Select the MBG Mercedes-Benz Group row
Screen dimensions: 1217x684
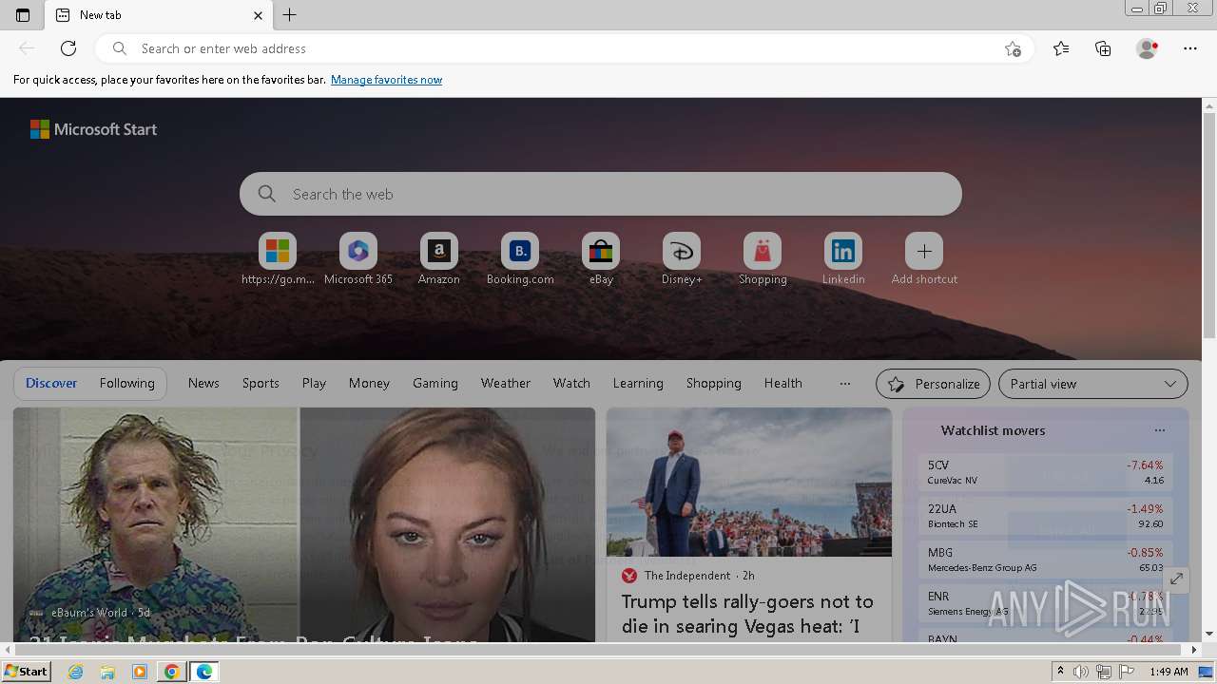tap(1046, 560)
